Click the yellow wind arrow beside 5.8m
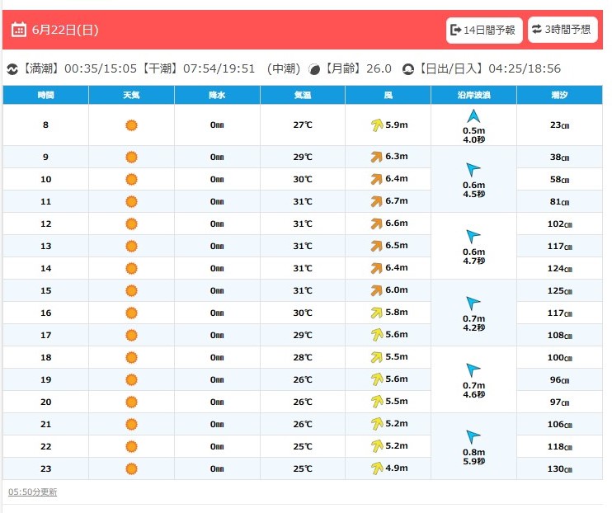This screenshot has width=612, height=513. 377,313
